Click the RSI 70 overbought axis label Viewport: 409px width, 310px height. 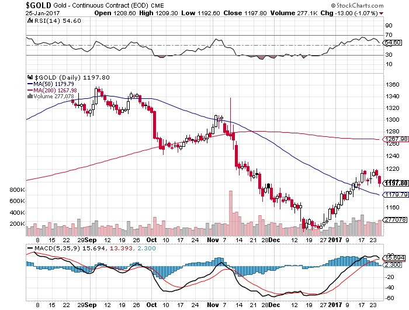[389, 35]
